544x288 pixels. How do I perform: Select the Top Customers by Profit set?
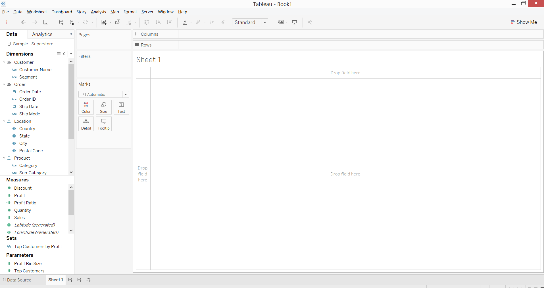point(38,247)
